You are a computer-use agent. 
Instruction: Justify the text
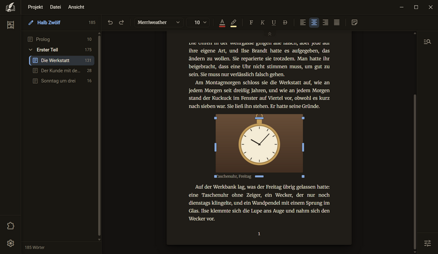click(x=337, y=22)
